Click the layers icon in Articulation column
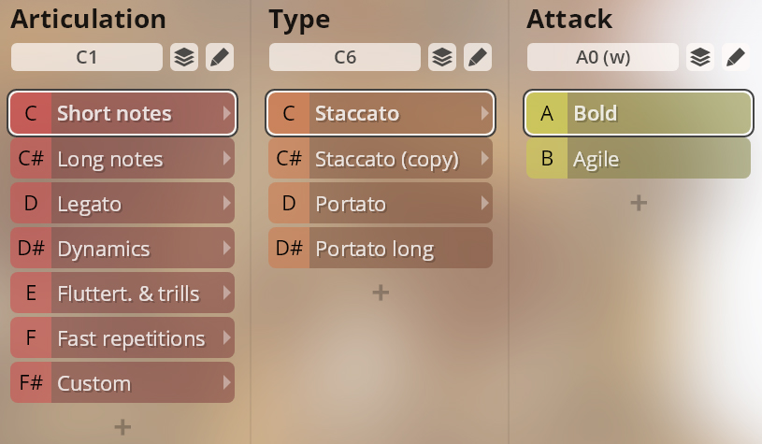 [x=184, y=57]
